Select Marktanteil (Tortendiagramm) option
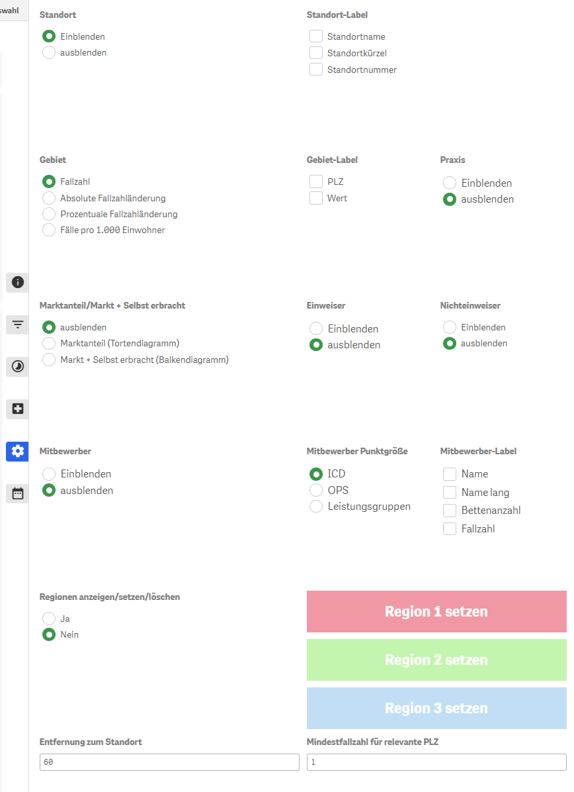The height and width of the screenshot is (792, 574). pyautogui.click(x=49, y=344)
